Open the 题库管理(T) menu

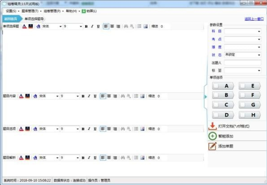(31, 11)
